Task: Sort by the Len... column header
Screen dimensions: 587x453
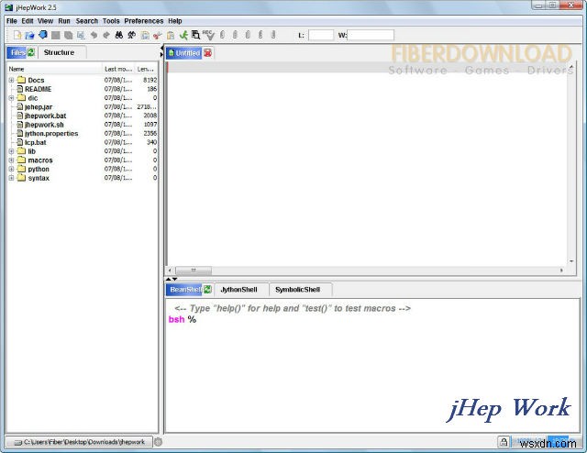Action: tap(146, 69)
